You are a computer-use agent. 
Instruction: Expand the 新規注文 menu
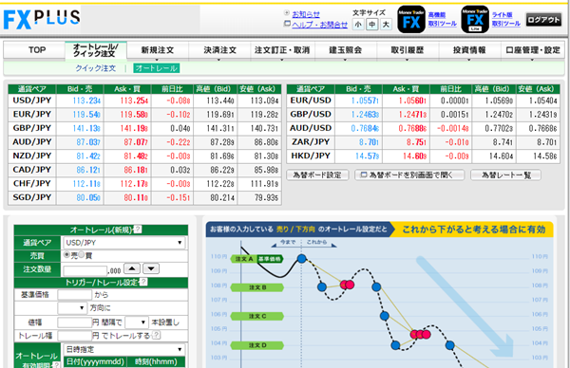158,50
